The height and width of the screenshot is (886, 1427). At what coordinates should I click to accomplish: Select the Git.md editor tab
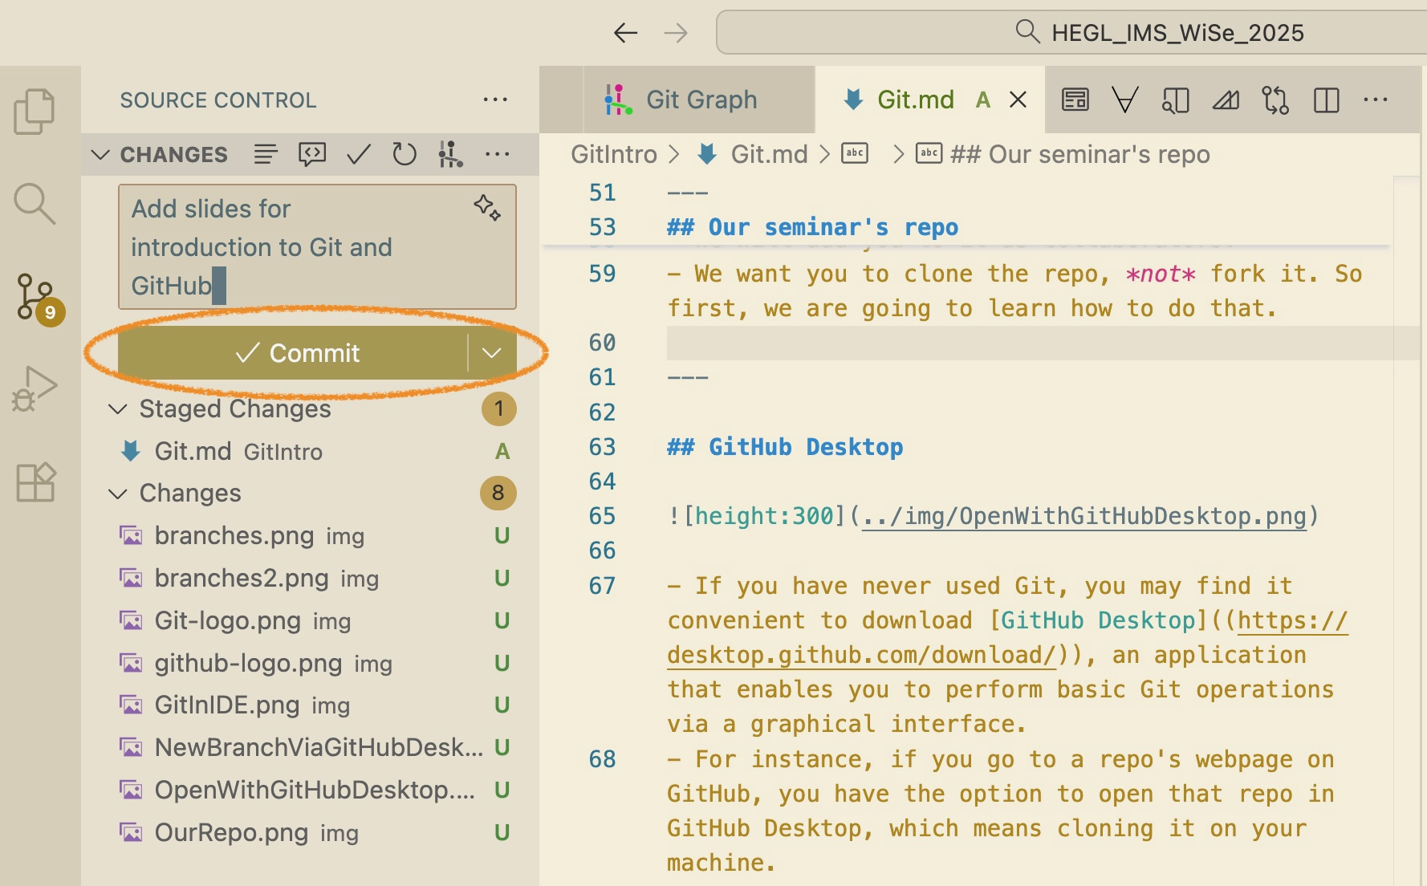click(915, 100)
